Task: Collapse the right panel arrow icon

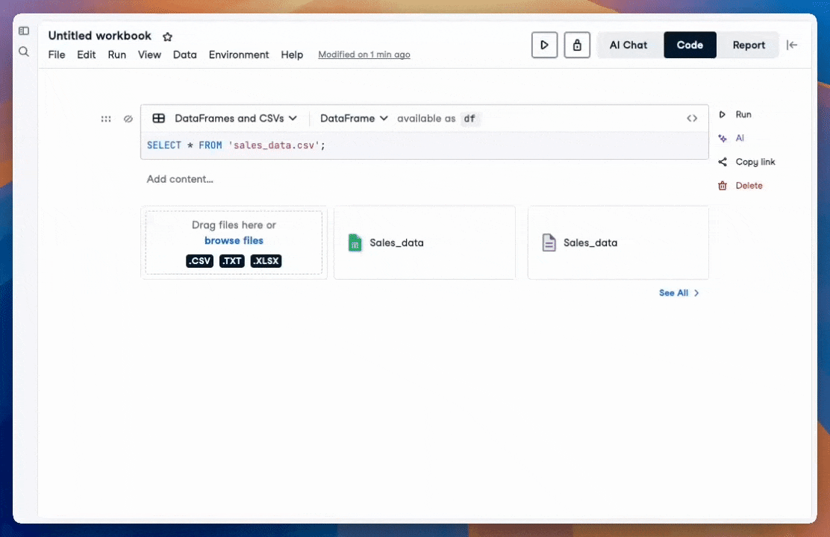Action: [792, 45]
